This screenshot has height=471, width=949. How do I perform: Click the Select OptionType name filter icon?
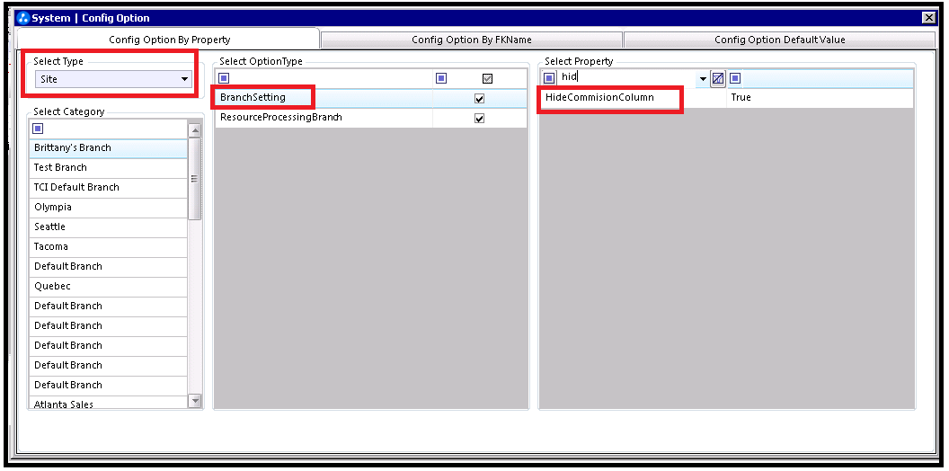224,78
